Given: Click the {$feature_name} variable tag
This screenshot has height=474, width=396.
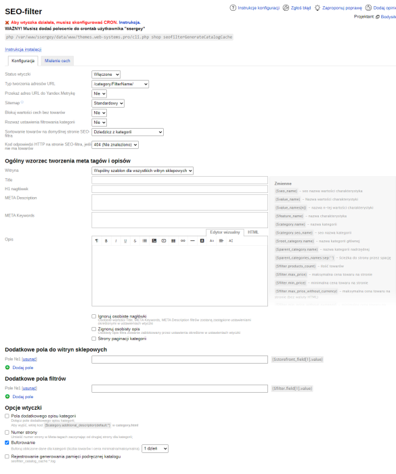Looking at the screenshot, I should (289, 216).
